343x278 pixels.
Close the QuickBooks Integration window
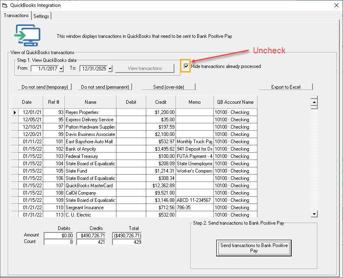[336, 5]
